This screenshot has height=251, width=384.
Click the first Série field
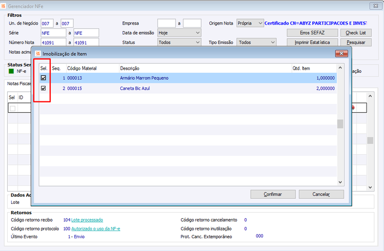point(53,33)
